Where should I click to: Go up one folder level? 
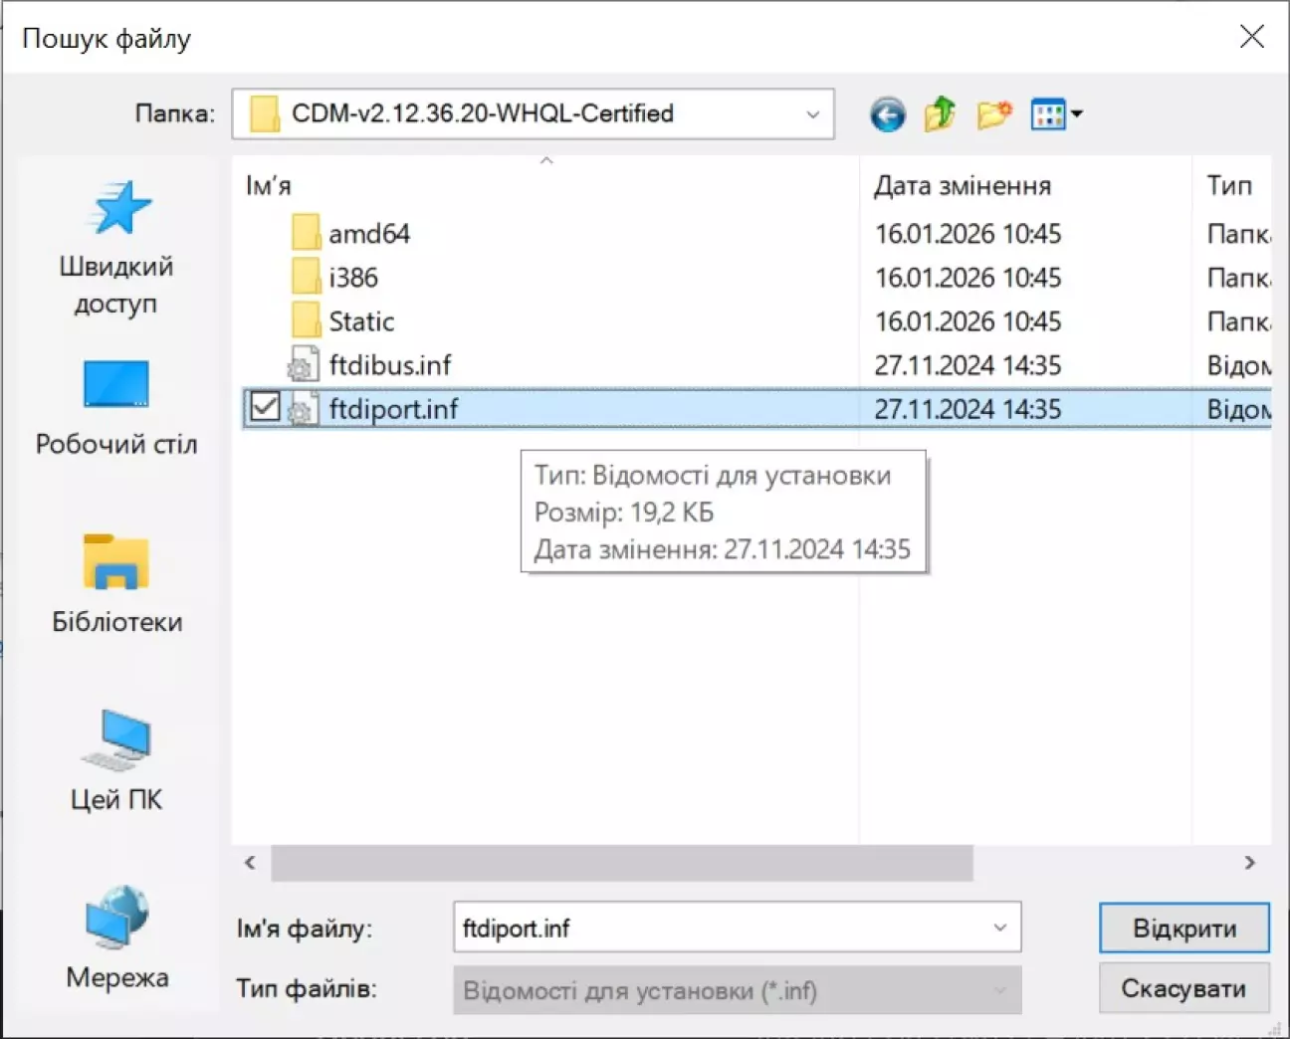click(x=940, y=114)
